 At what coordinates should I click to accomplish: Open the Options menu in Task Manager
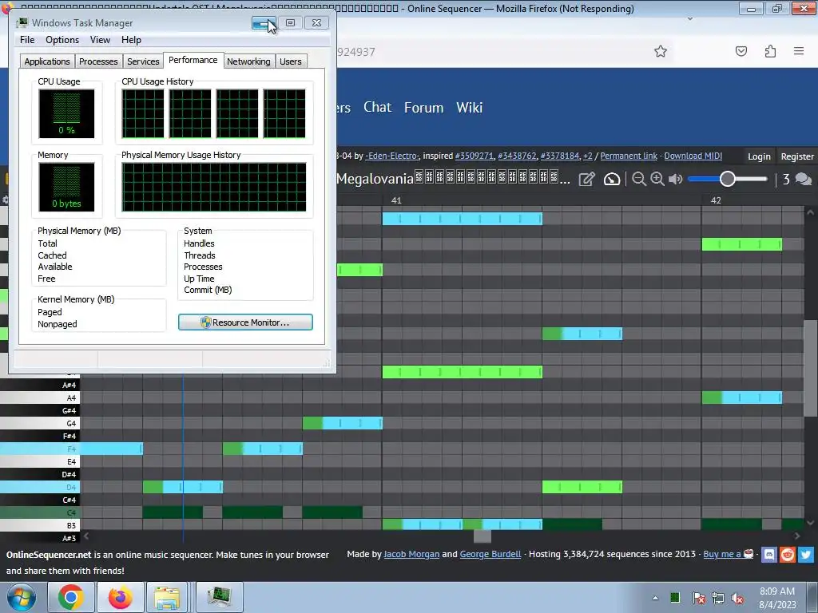click(62, 40)
